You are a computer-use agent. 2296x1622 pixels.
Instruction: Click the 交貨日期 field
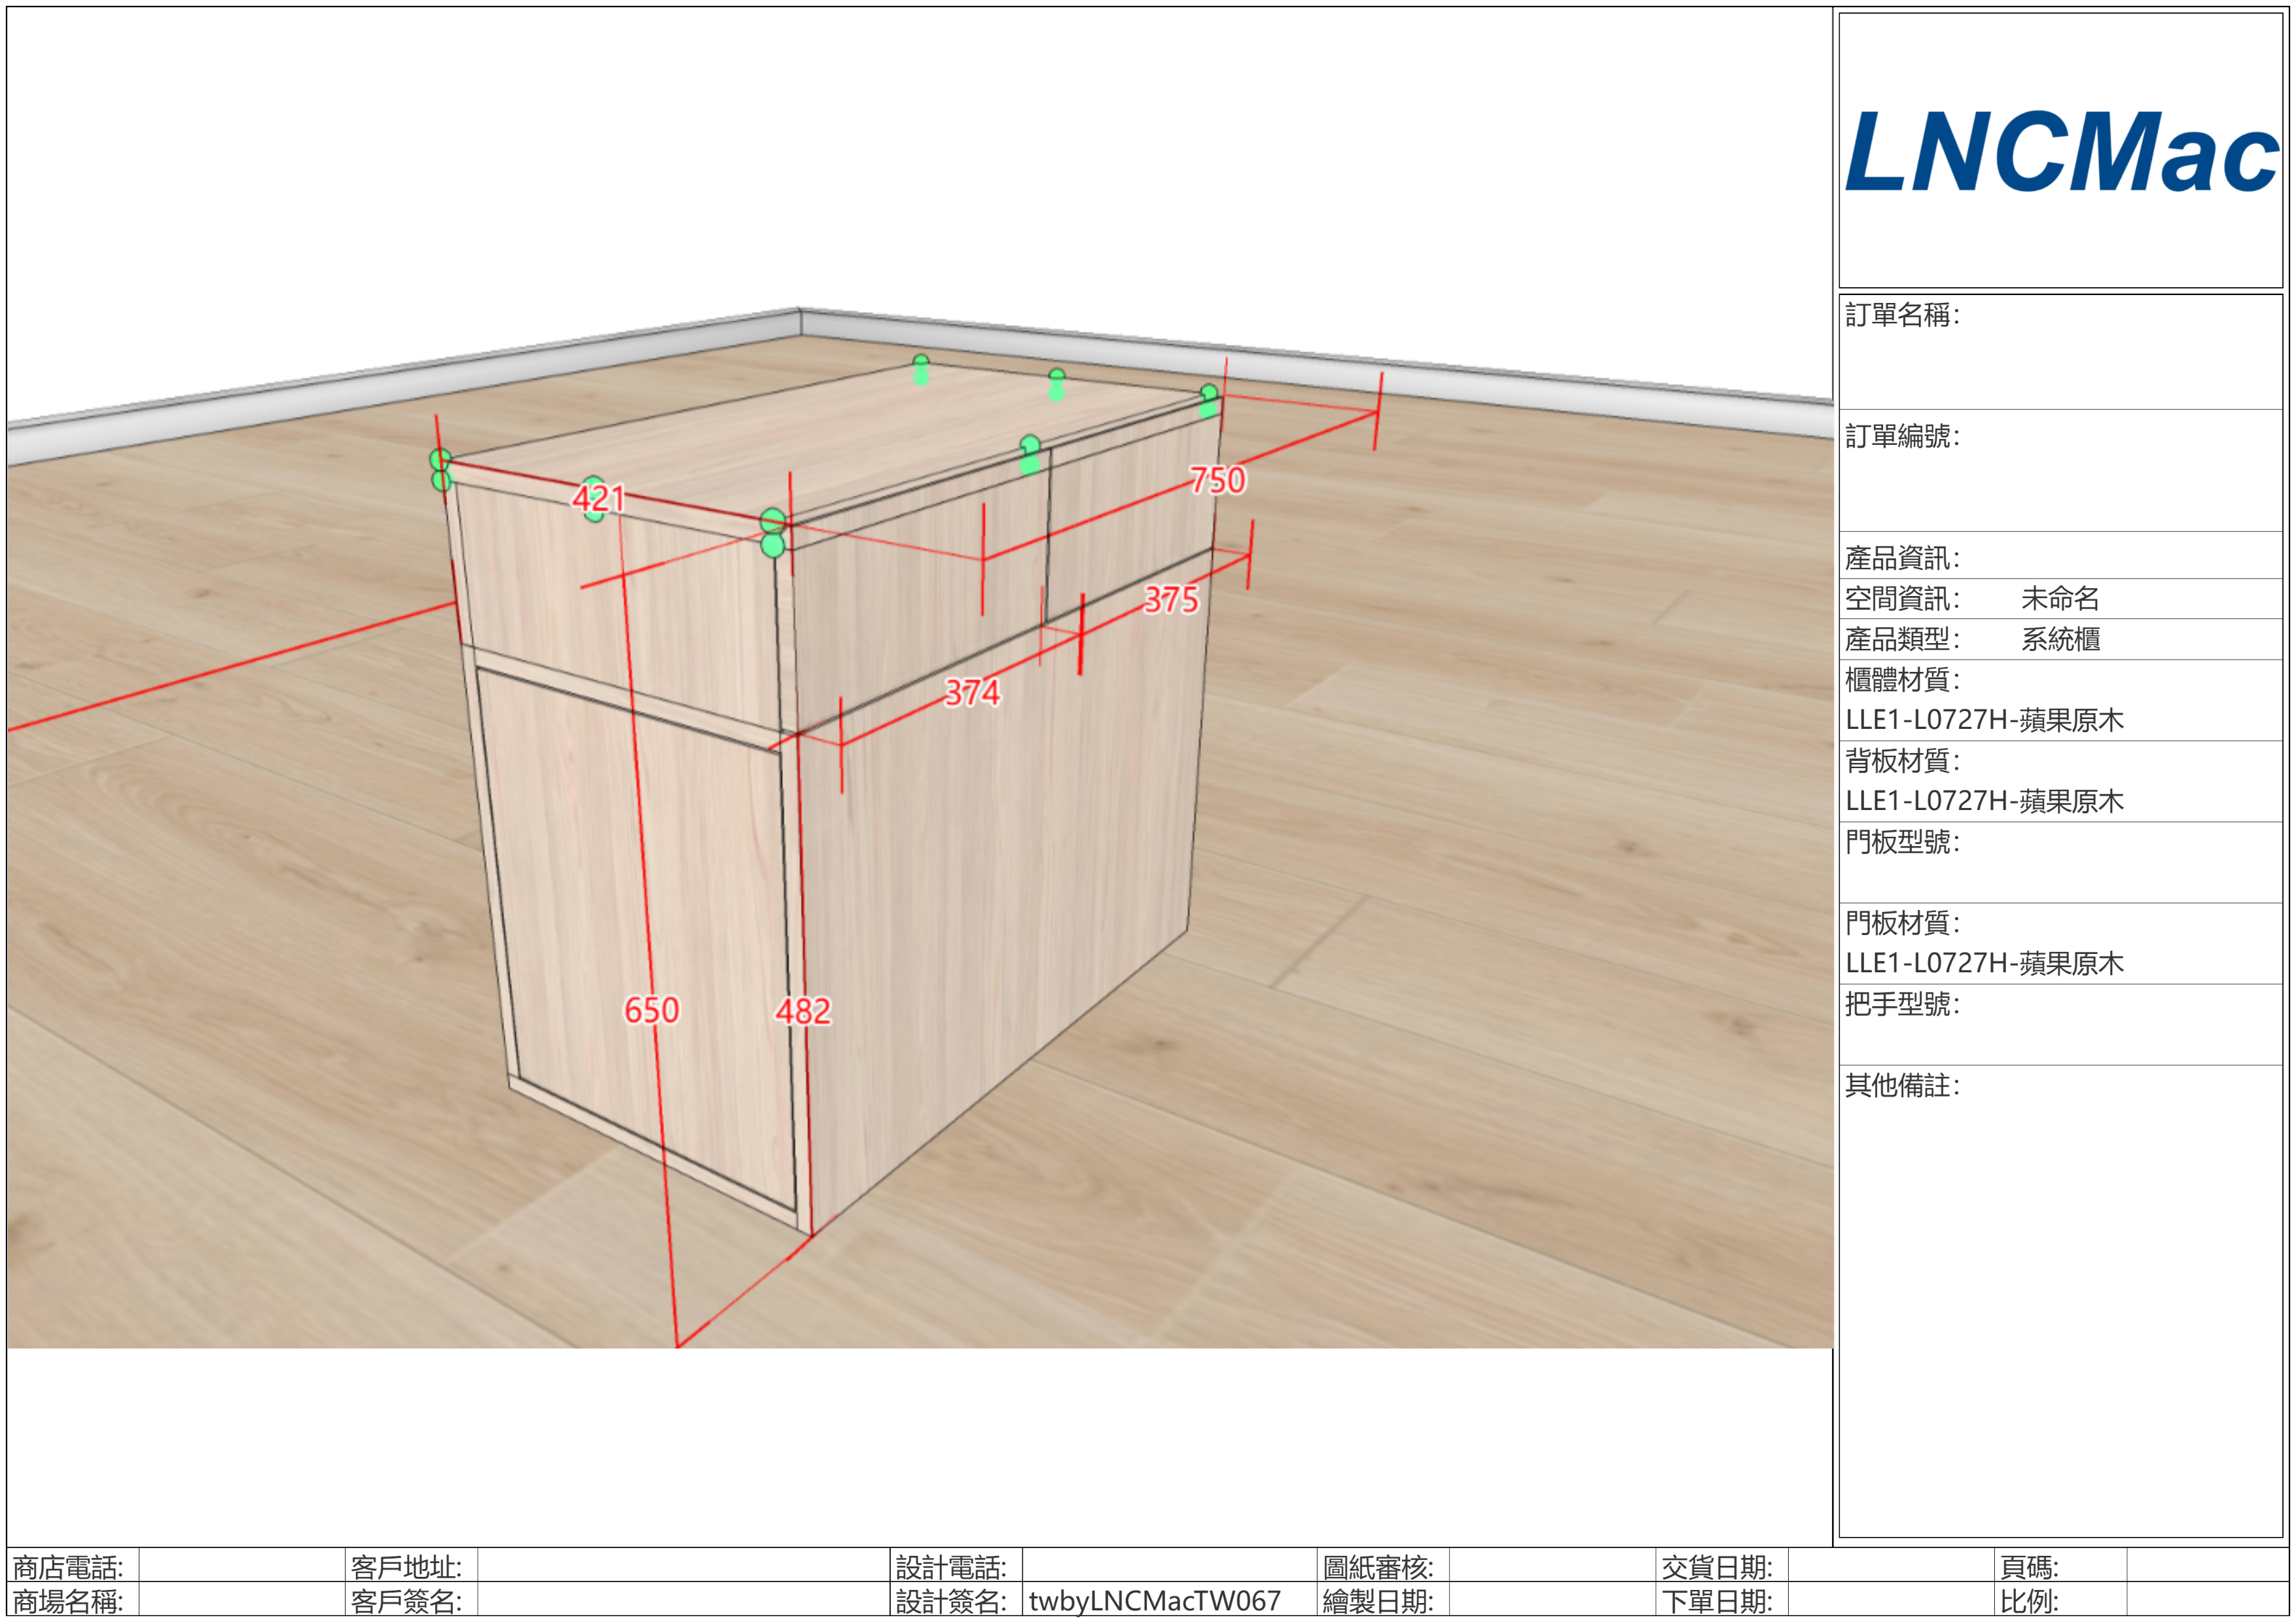(1890, 1566)
